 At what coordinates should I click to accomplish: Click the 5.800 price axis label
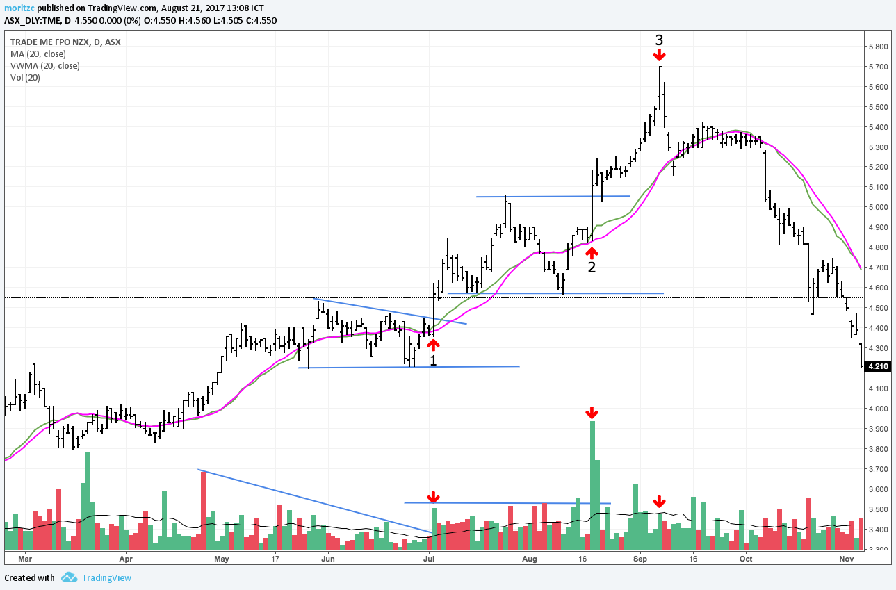pos(879,47)
